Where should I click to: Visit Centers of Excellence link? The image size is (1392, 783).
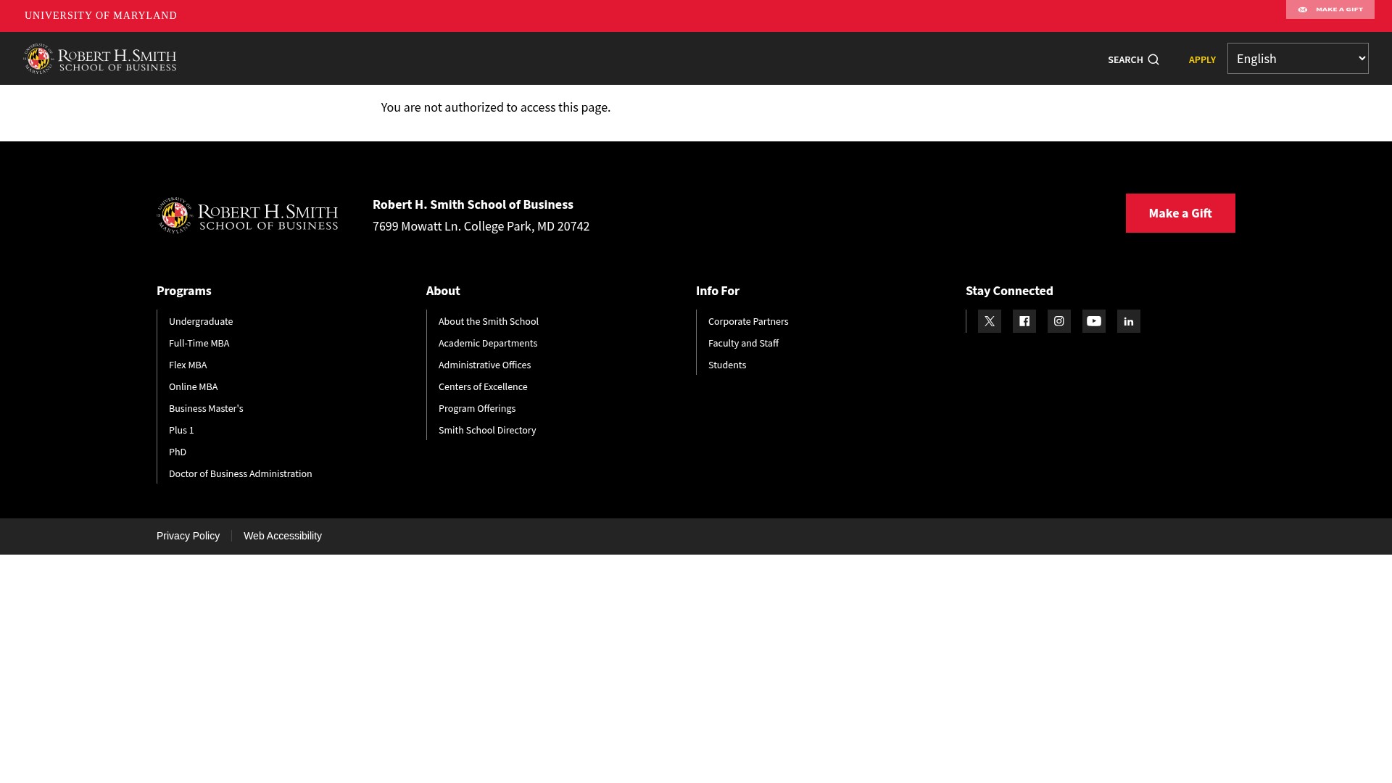483,386
